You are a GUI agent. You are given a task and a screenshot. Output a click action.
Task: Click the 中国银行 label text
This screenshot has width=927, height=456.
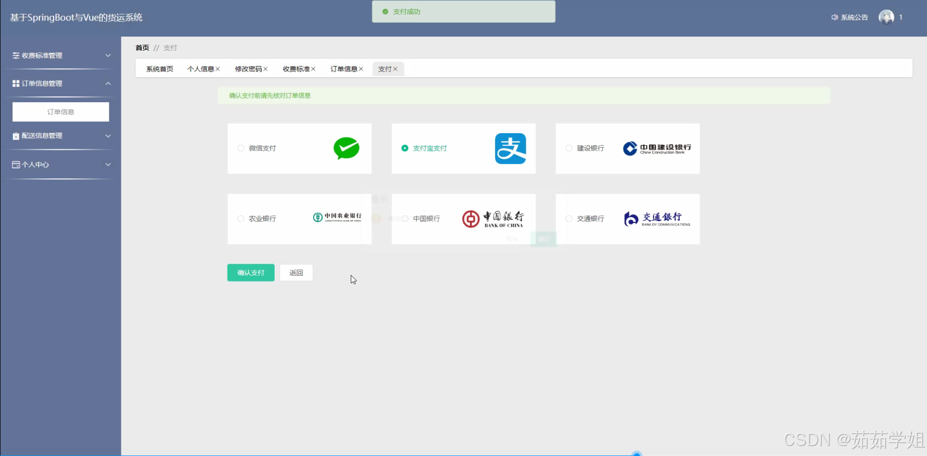pos(426,219)
